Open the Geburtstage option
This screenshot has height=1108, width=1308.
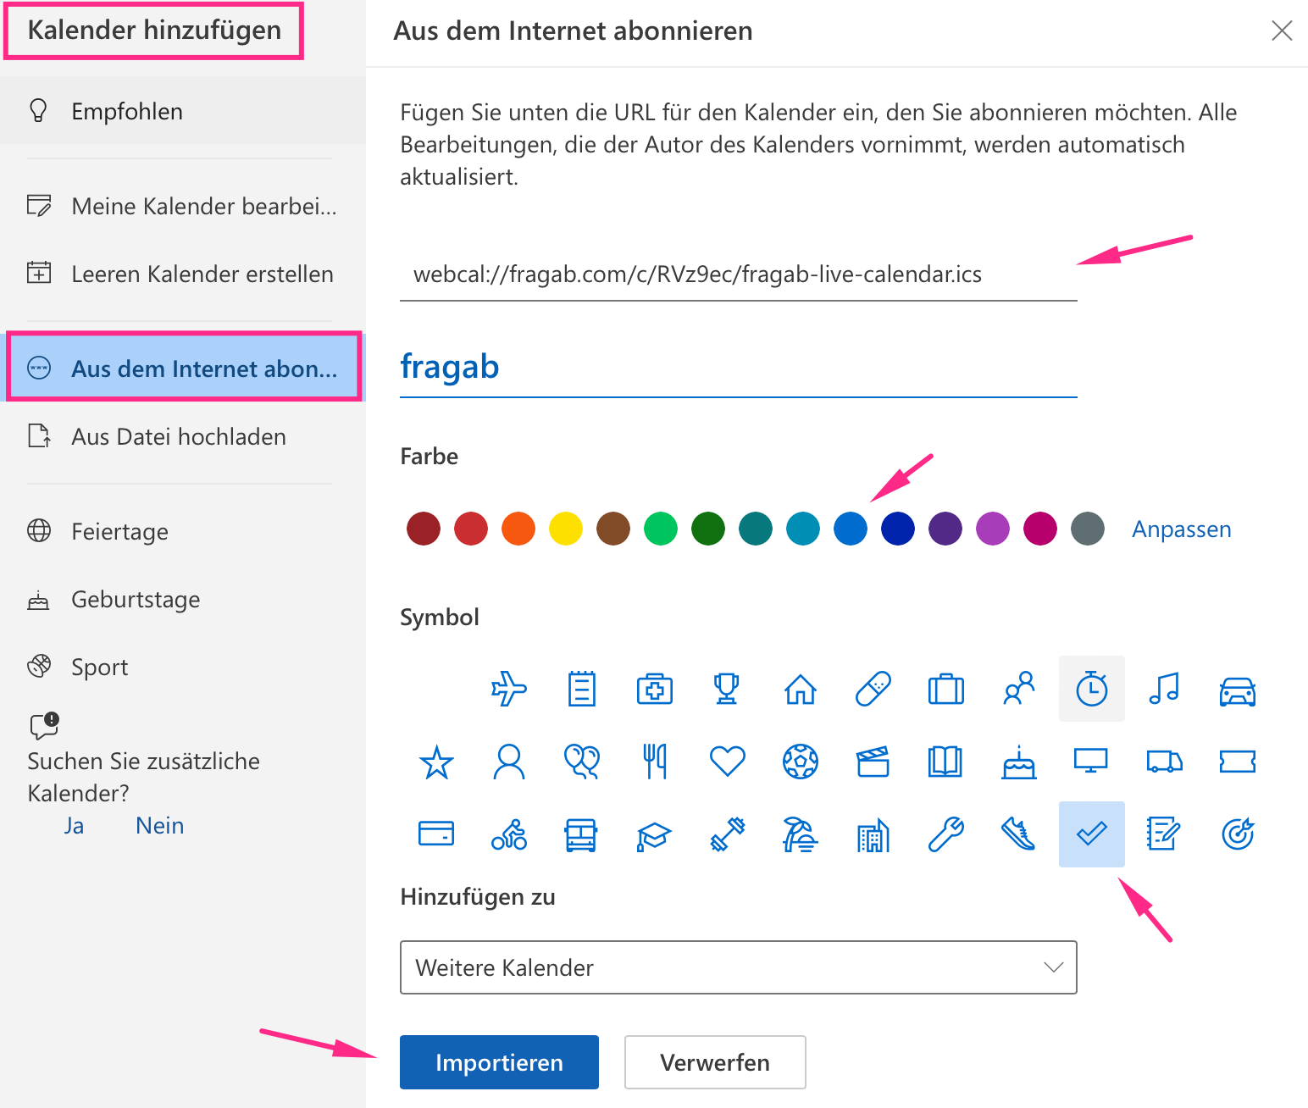click(x=183, y=599)
